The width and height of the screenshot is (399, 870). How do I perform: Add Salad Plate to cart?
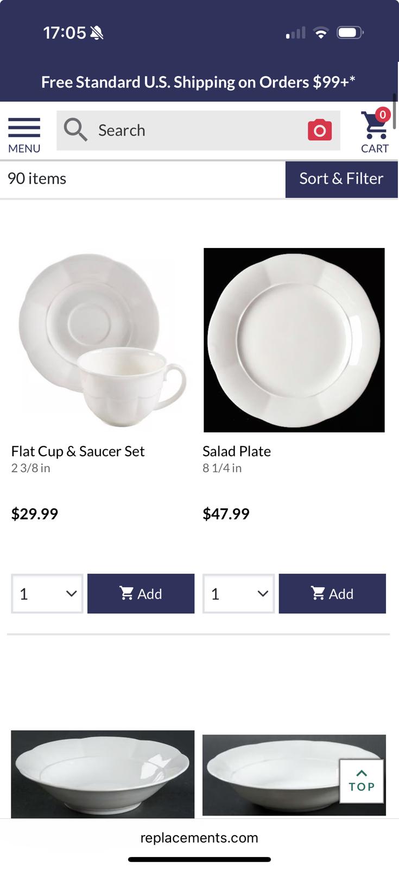point(332,594)
